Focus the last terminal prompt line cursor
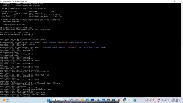 pos(31,96)
